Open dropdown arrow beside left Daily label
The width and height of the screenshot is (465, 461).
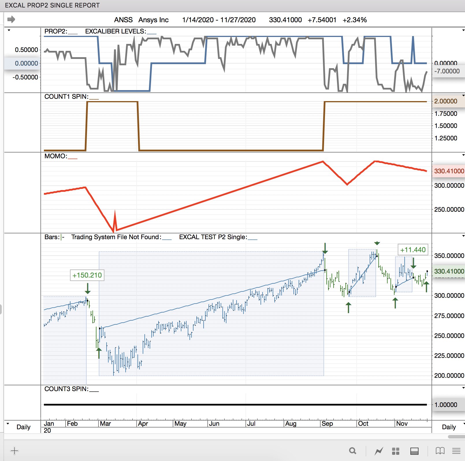8,424
